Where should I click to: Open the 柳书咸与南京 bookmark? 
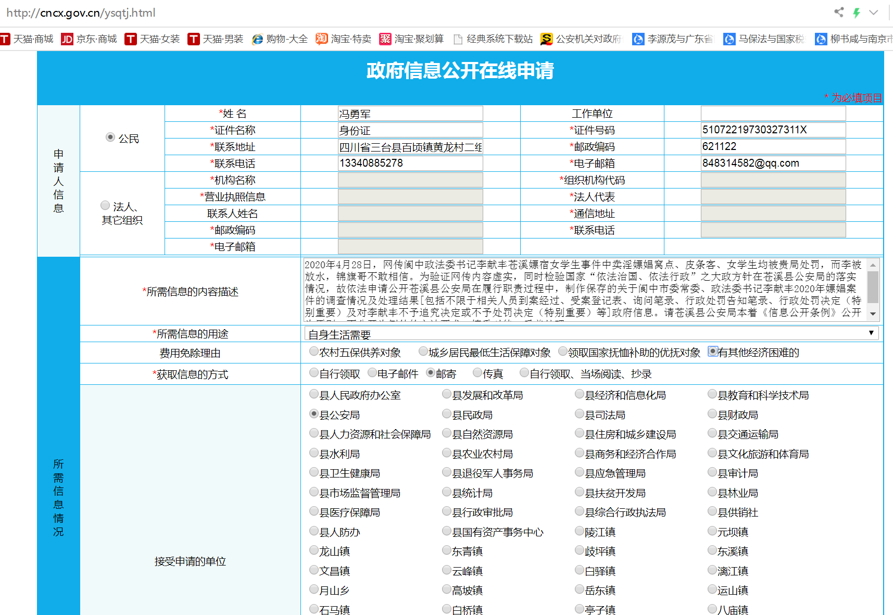(854, 39)
